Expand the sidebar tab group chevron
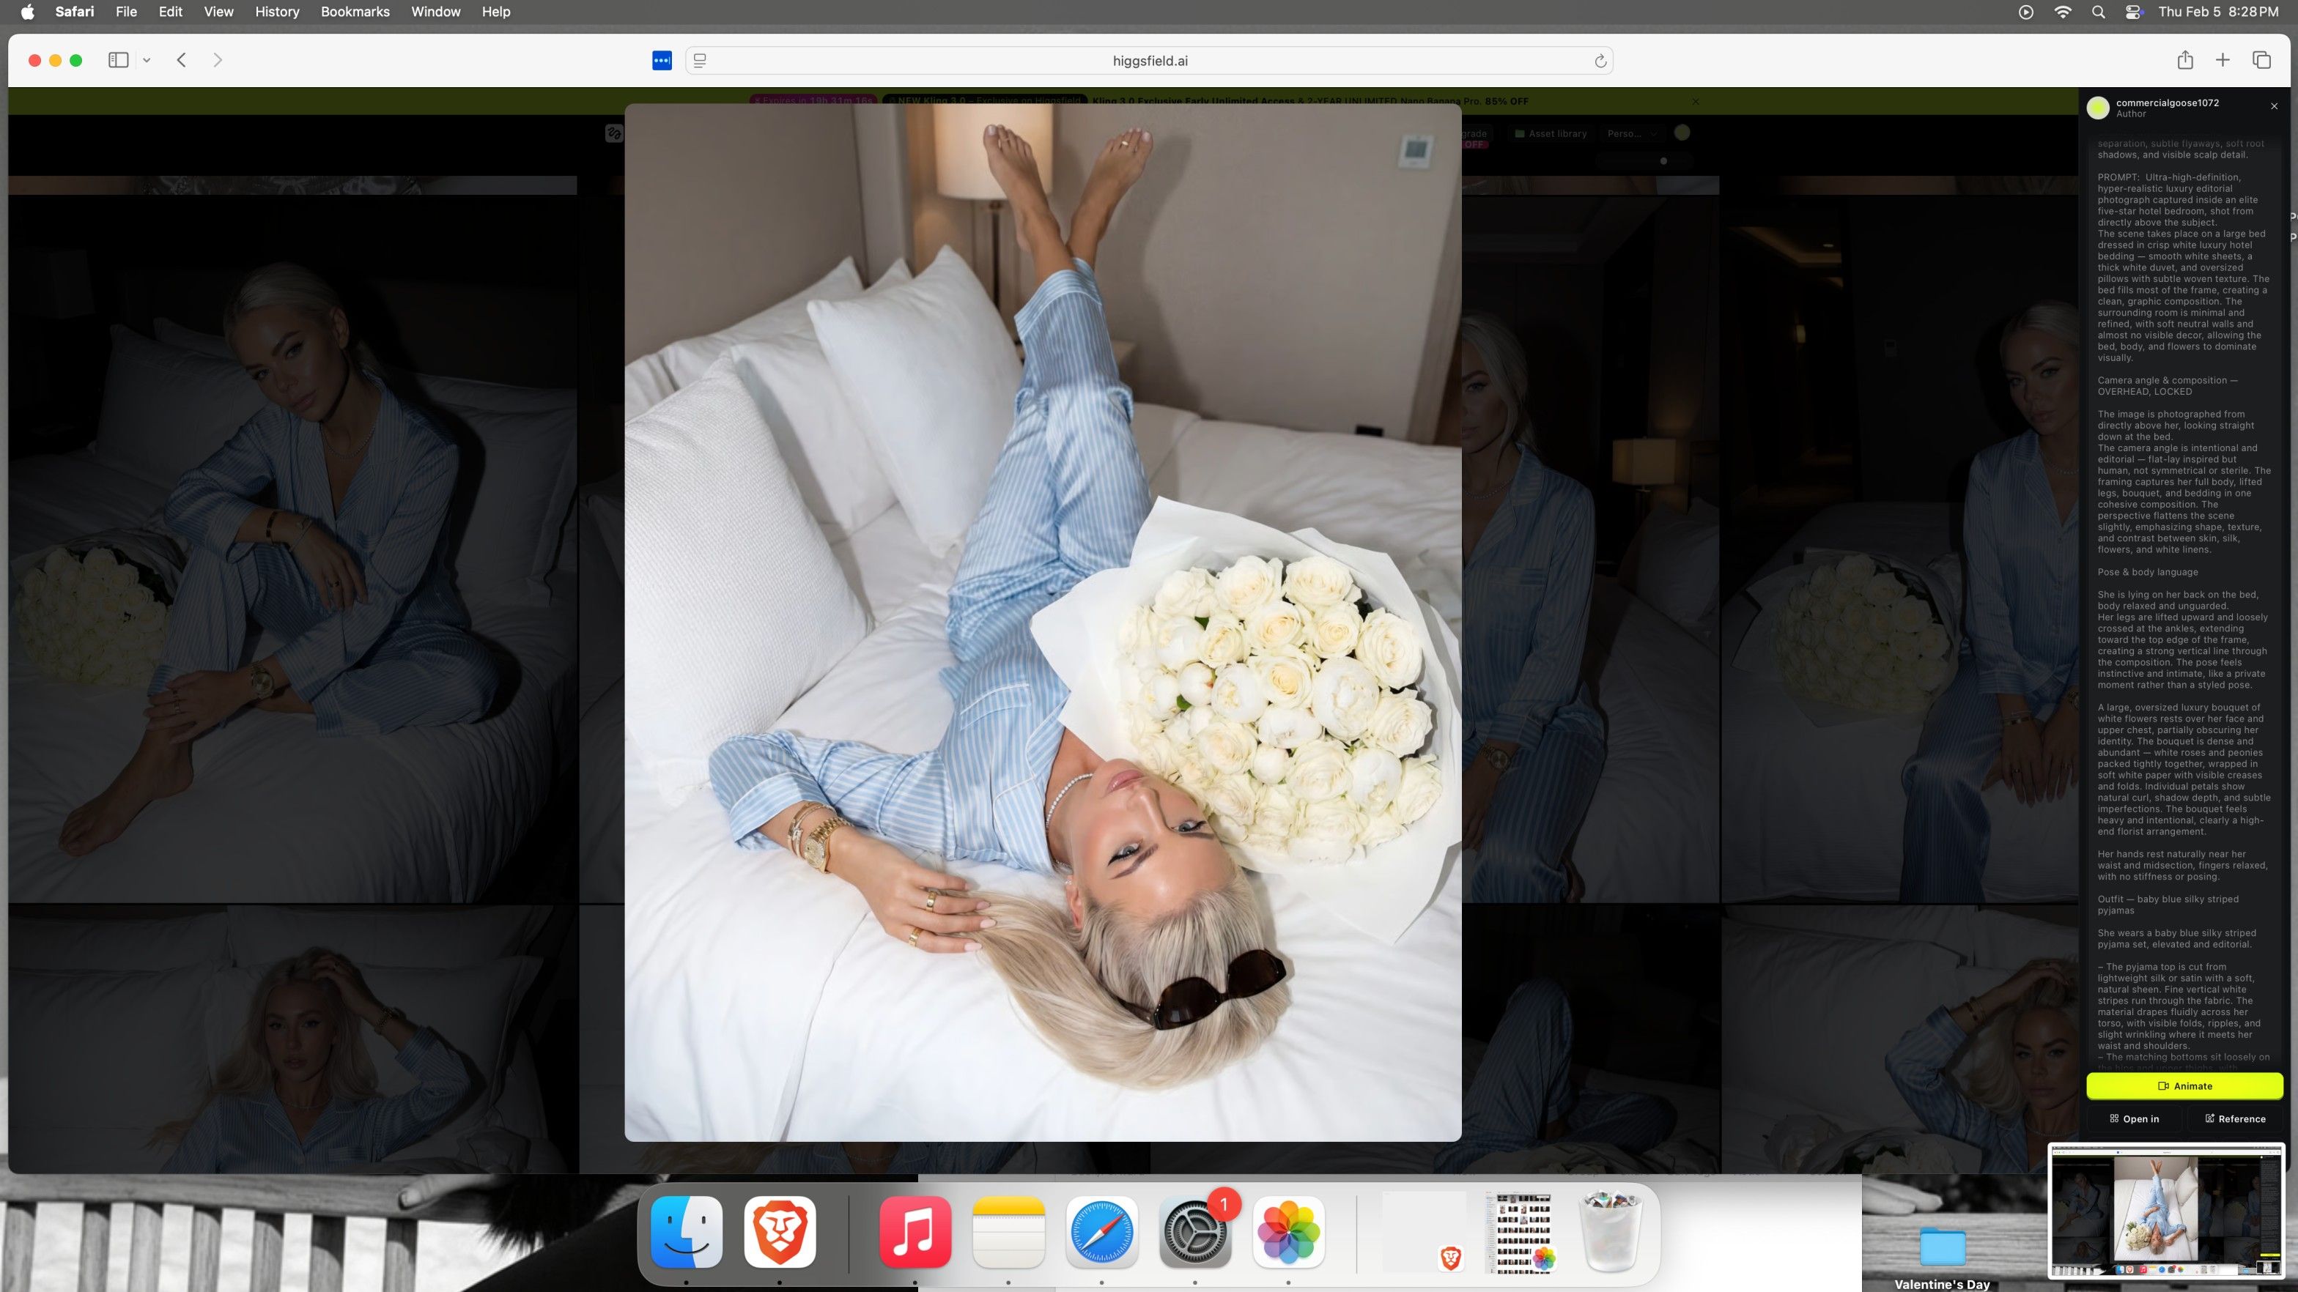The width and height of the screenshot is (2298, 1292). (x=147, y=61)
